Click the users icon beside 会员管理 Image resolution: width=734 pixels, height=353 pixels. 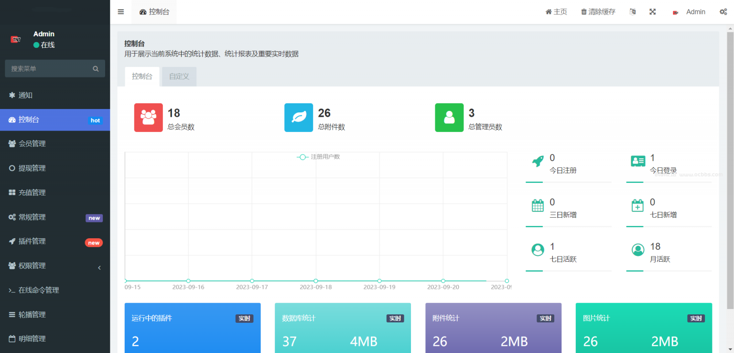tap(12, 143)
